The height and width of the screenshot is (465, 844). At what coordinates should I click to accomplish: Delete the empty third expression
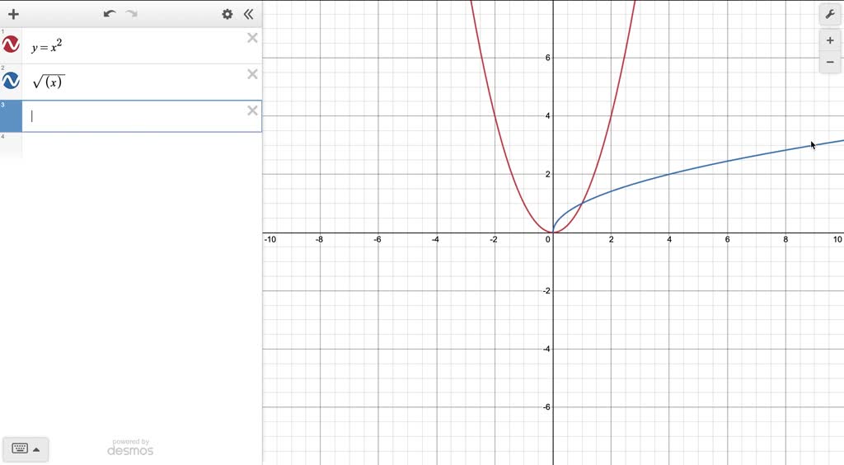[252, 110]
